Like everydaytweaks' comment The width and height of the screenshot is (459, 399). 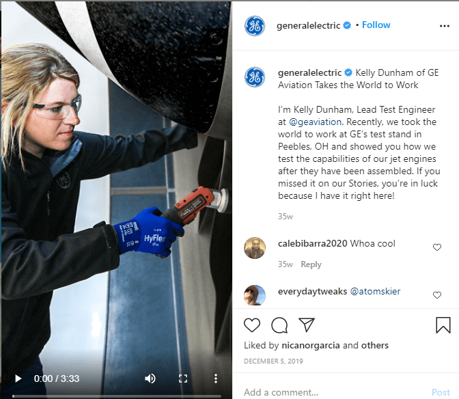(437, 295)
